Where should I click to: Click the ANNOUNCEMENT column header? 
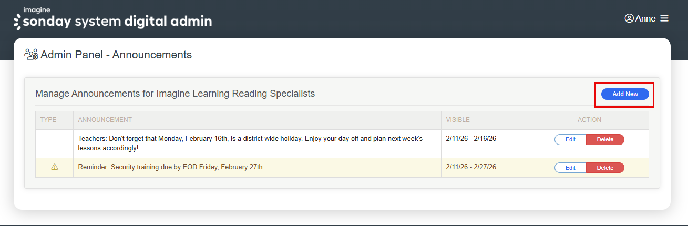tap(105, 120)
